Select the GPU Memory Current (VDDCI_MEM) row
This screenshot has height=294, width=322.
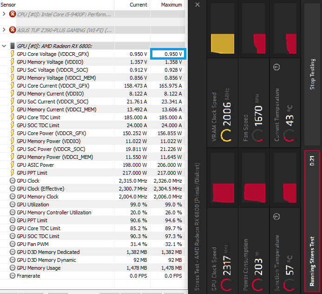tap(92, 109)
